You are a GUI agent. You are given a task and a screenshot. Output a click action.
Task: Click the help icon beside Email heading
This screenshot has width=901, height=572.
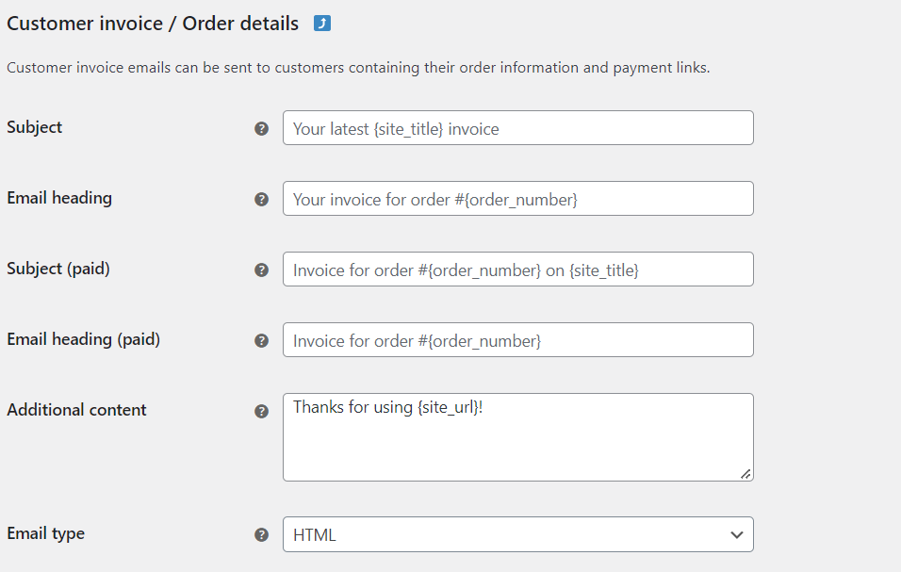(x=262, y=199)
